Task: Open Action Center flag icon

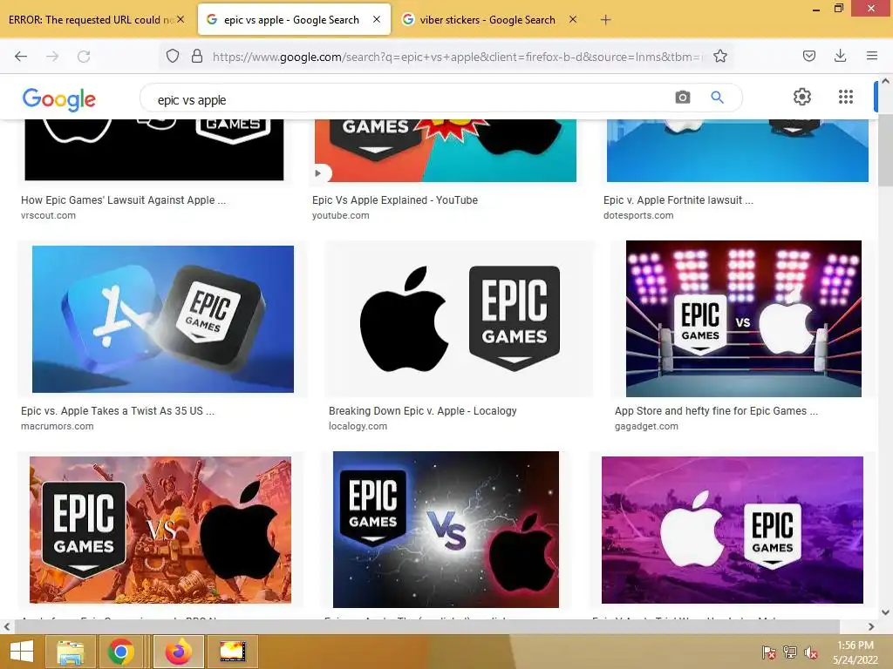Action: (769, 652)
